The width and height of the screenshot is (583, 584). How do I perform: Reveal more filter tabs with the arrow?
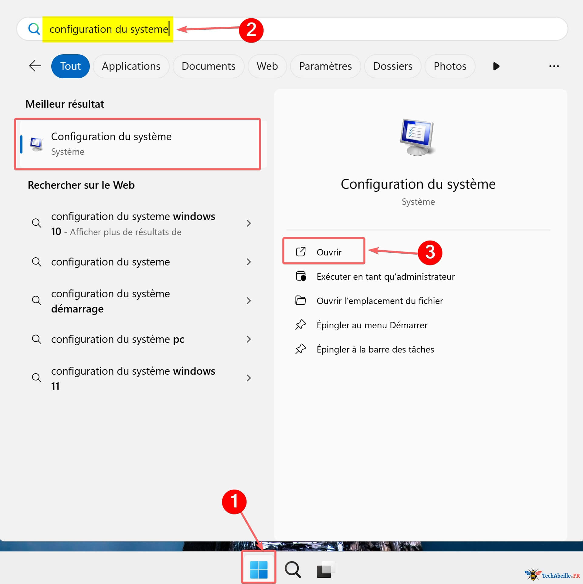[x=496, y=66]
